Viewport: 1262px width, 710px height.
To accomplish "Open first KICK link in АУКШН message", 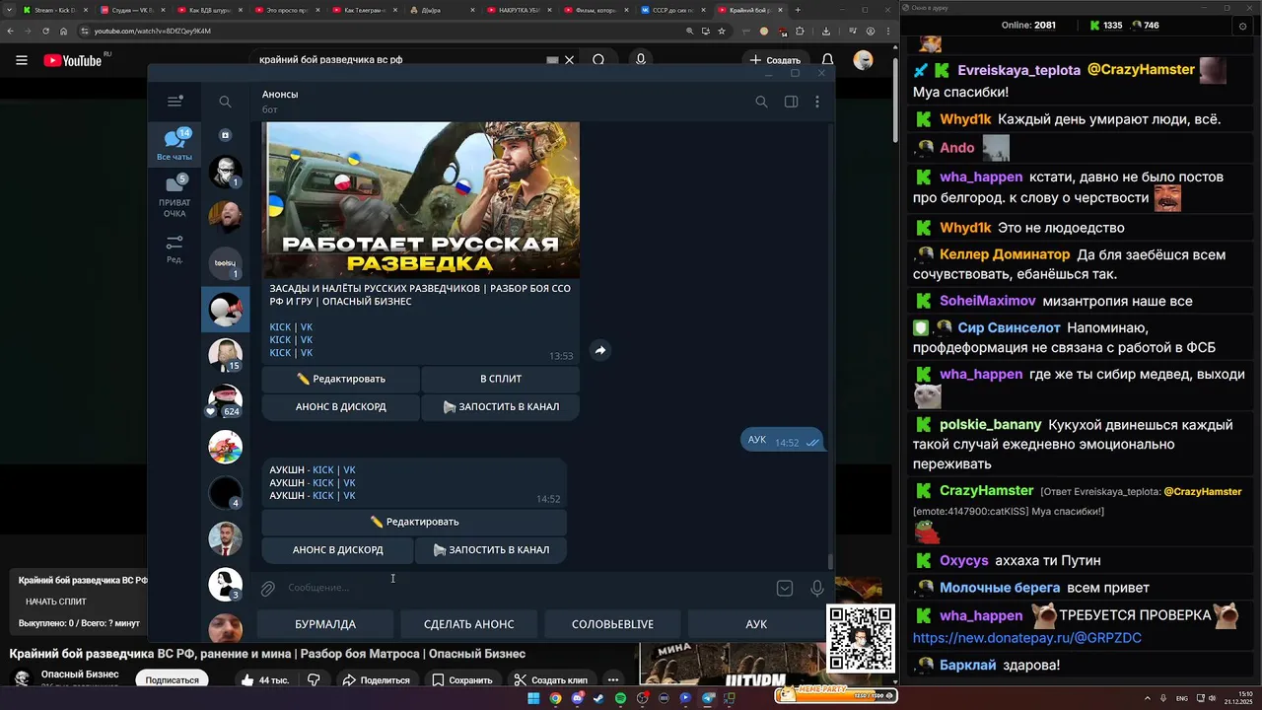I will pyautogui.click(x=323, y=470).
